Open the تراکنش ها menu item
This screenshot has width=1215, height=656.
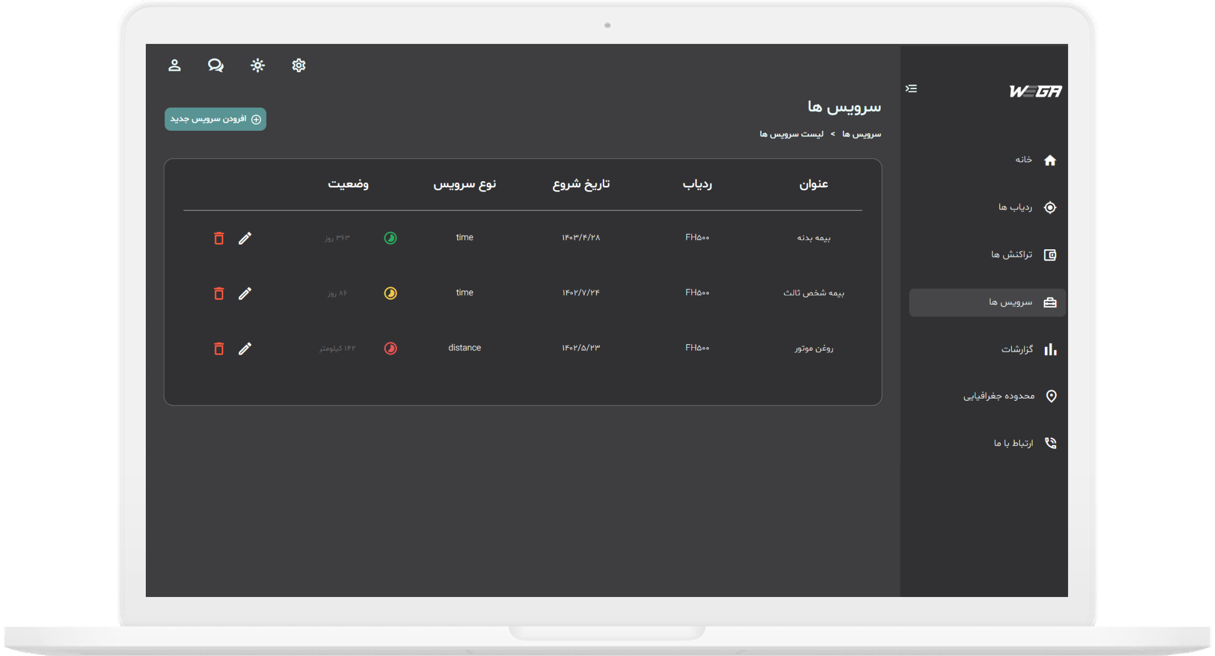click(x=1012, y=255)
